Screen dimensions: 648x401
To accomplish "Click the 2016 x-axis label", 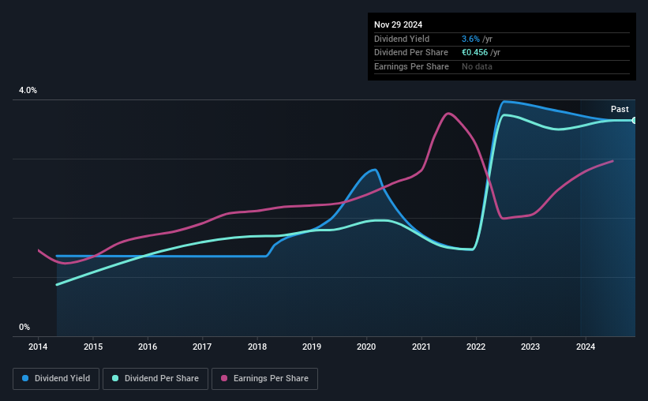I will 148,347.
